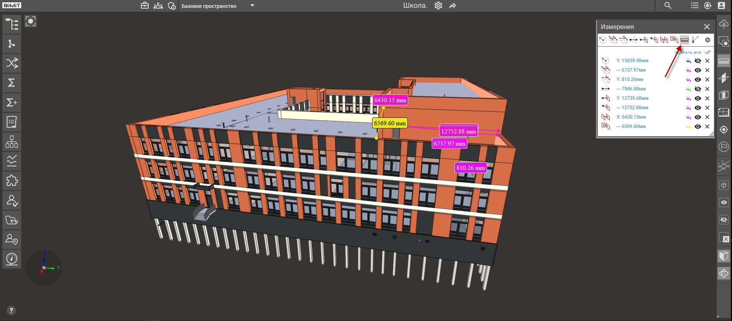
Task: Show the hidden Y: 15839.98мм measurement
Action: click(697, 61)
